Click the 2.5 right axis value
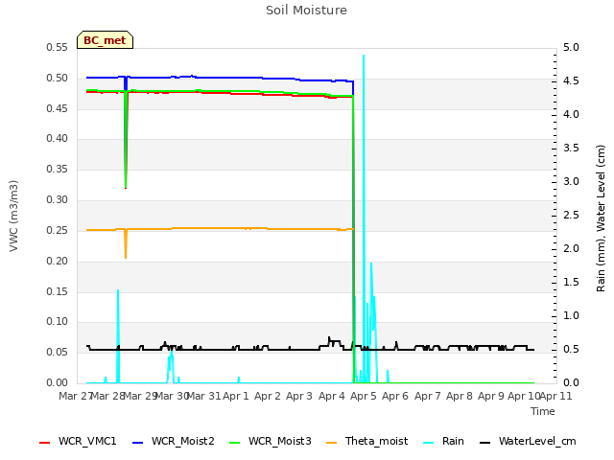The width and height of the screenshot is (614, 460). coord(571,215)
